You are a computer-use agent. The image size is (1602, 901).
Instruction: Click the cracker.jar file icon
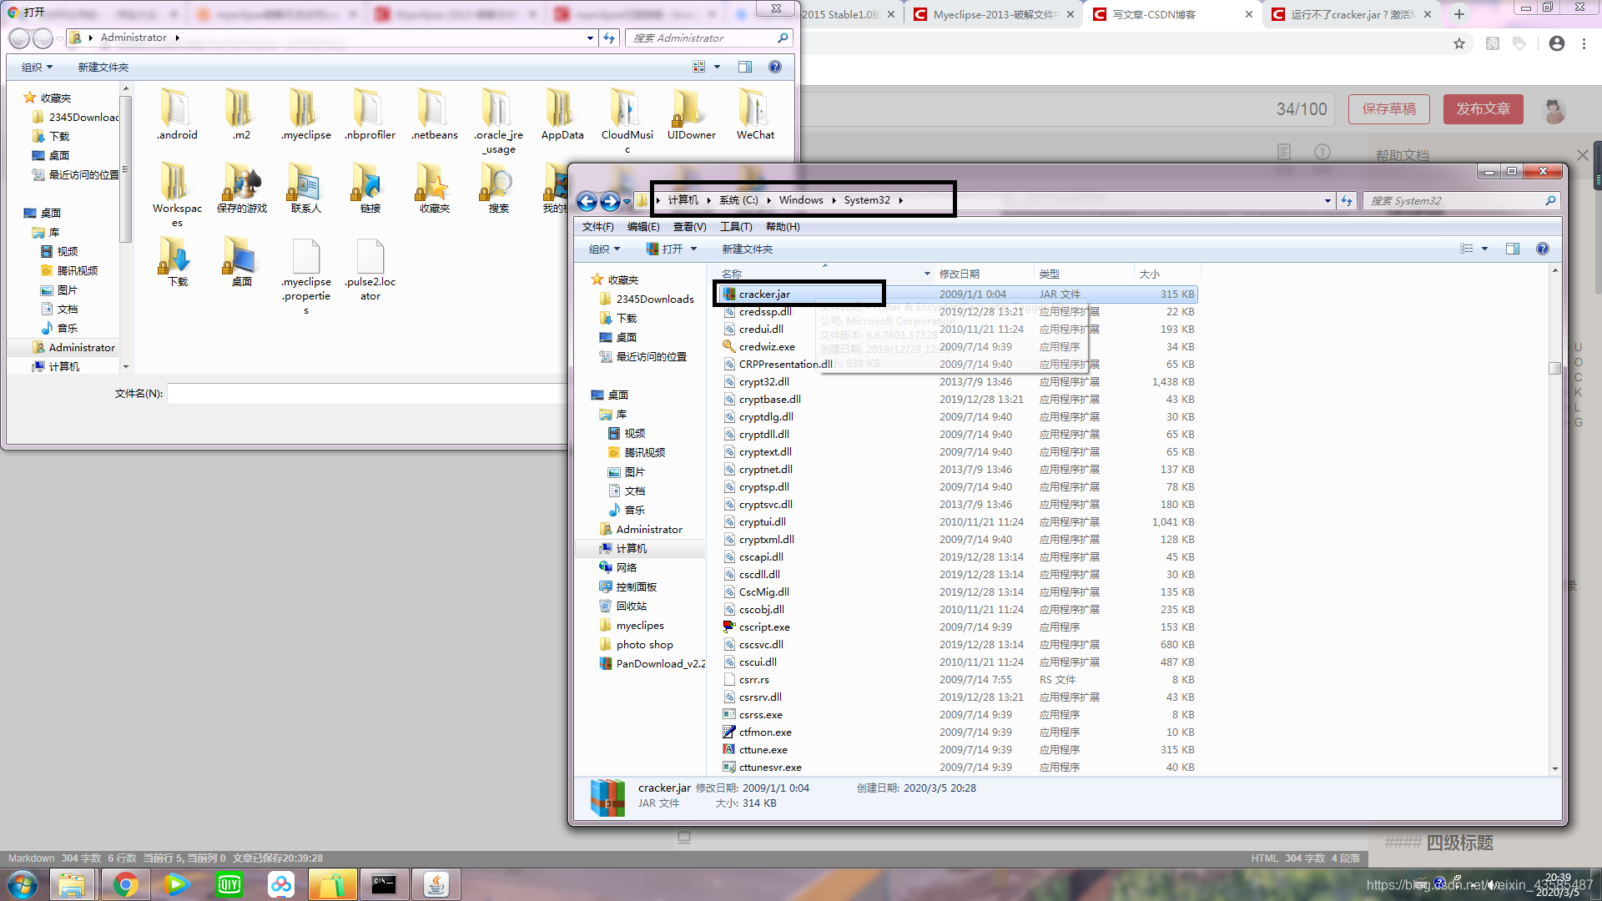point(726,294)
